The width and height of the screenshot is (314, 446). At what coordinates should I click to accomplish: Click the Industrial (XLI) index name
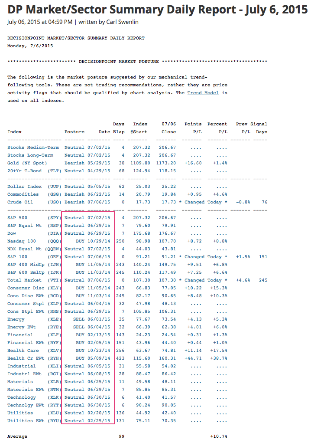tap(34, 366)
